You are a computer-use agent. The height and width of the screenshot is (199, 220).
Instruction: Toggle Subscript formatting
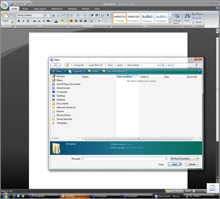click(39, 21)
